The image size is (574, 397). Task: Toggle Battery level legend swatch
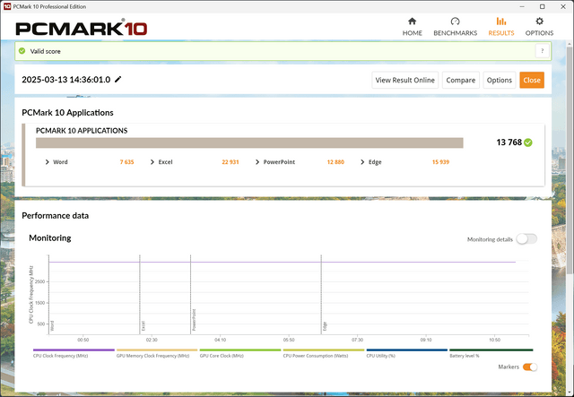coord(491,350)
